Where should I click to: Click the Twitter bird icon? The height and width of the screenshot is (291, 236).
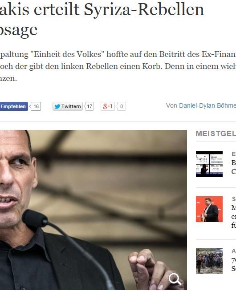(x=57, y=106)
